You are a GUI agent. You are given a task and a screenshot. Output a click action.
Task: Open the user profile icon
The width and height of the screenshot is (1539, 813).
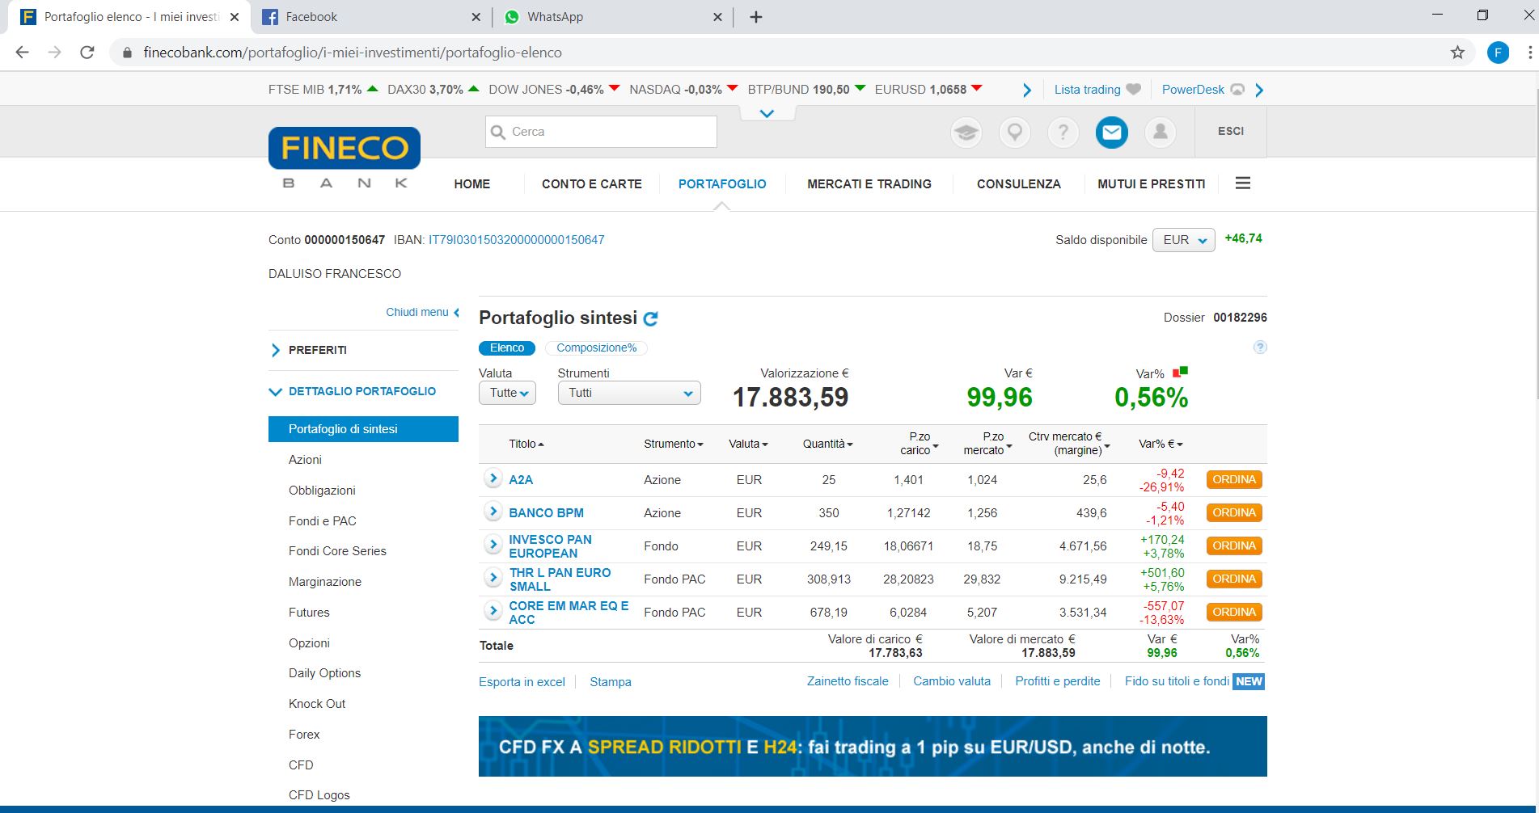[x=1160, y=132]
